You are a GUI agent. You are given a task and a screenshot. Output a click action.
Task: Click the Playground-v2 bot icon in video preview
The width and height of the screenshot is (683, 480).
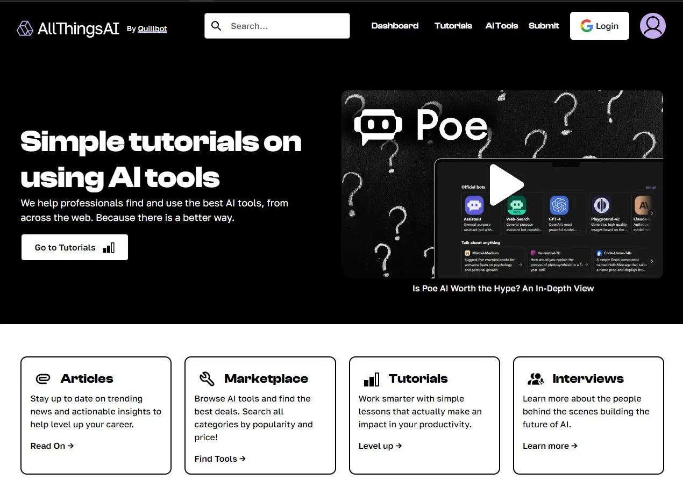601,205
